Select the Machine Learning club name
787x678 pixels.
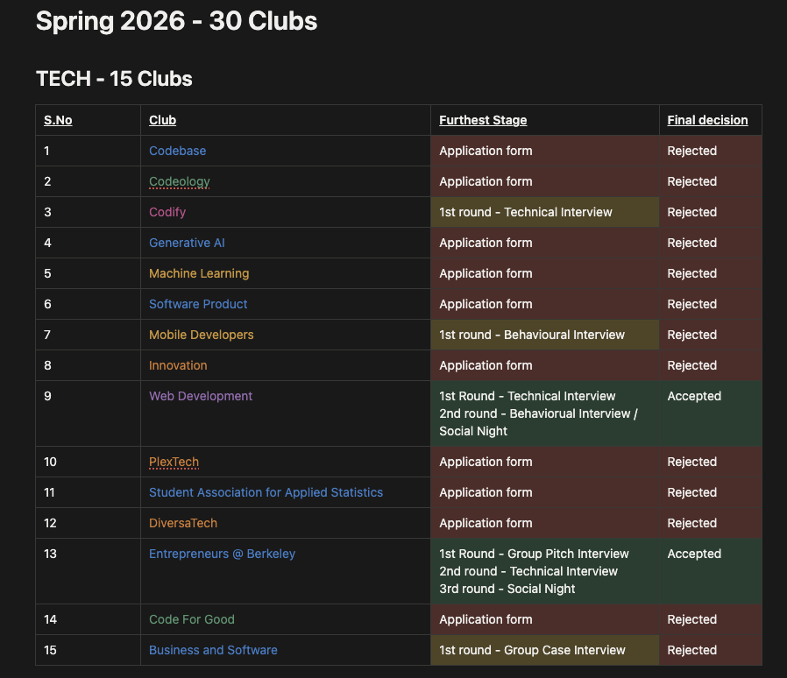pos(199,273)
